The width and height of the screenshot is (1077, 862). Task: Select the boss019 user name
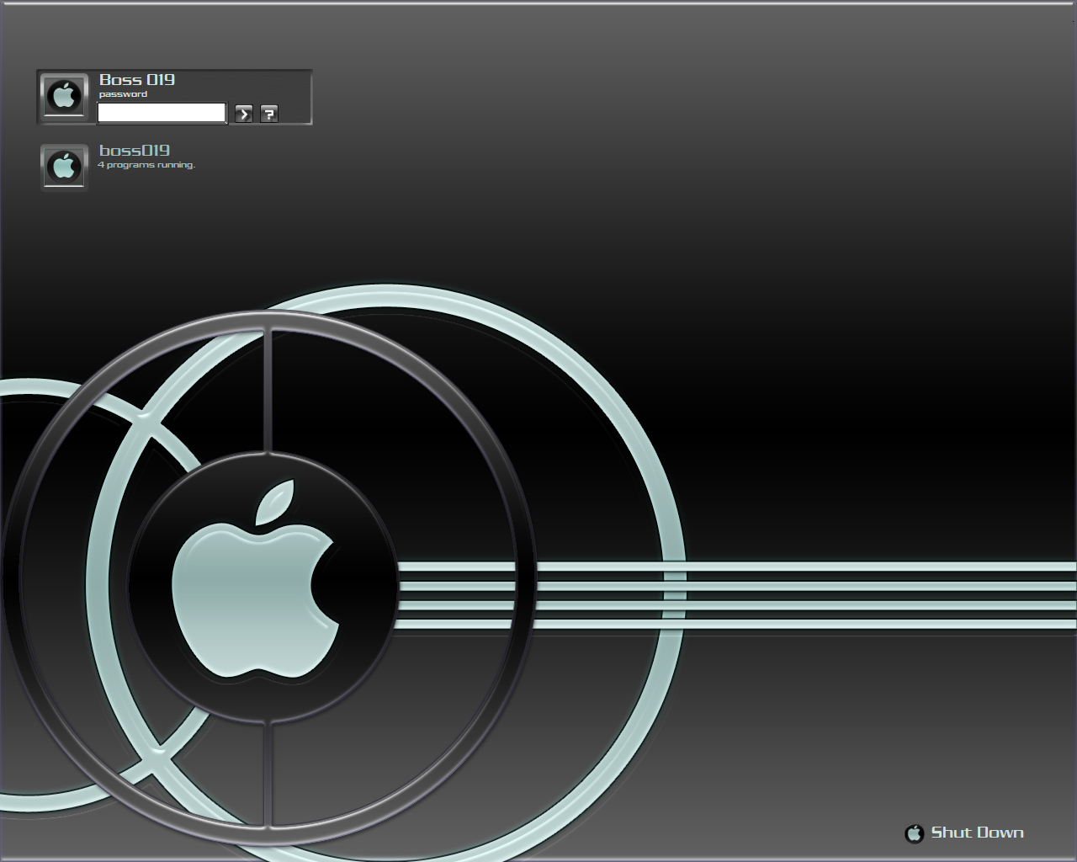[135, 151]
